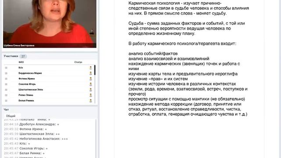Screen dimensions: 281x158
Task: Select participant Шахтахтинская Элла in list
Action: point(31,90)
